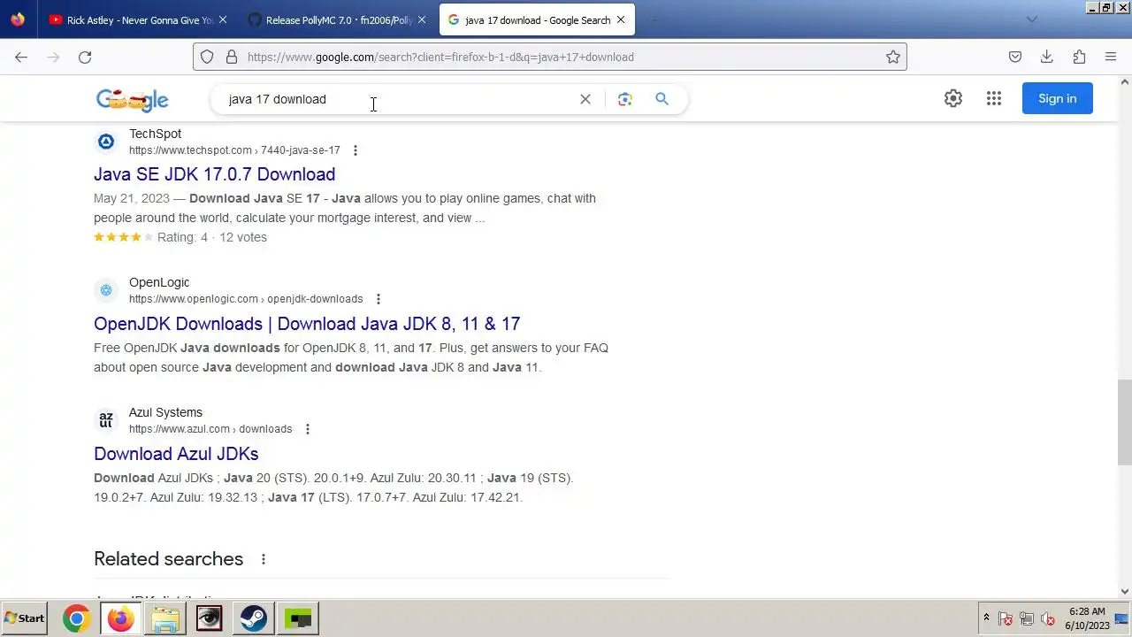1132x637 pixels.
Task: Open Java SE JDK 17.0.7 Download link
Action: [214, 174]
